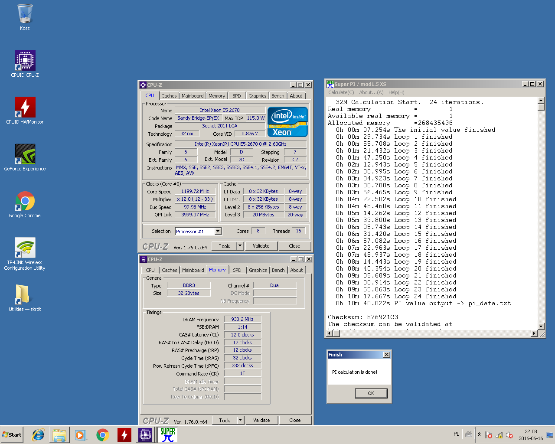The width and height of the screenshot is (555, 444).
Task: Switch to HWMonitor on the taskbar
Action: coord(124,435)
